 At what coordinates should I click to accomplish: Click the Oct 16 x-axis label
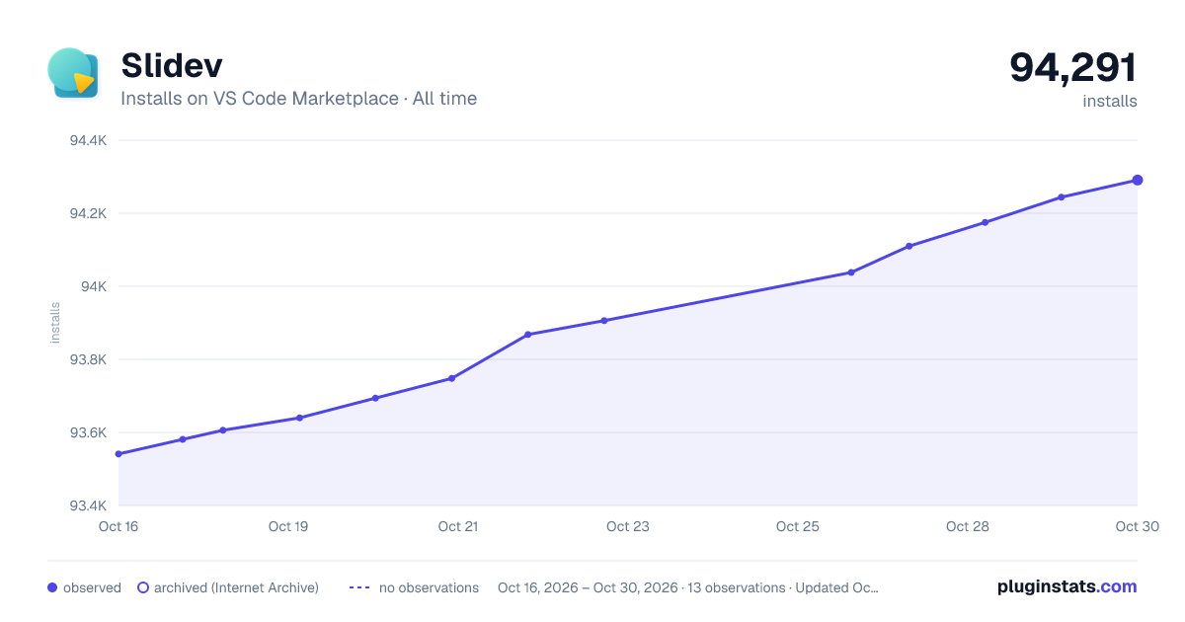[118, 526]
